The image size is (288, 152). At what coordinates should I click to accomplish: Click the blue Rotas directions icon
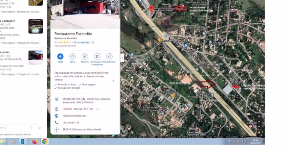(60, 56)
